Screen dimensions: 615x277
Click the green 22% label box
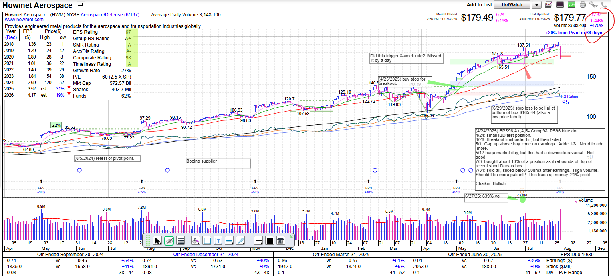[x=56, y=125]
